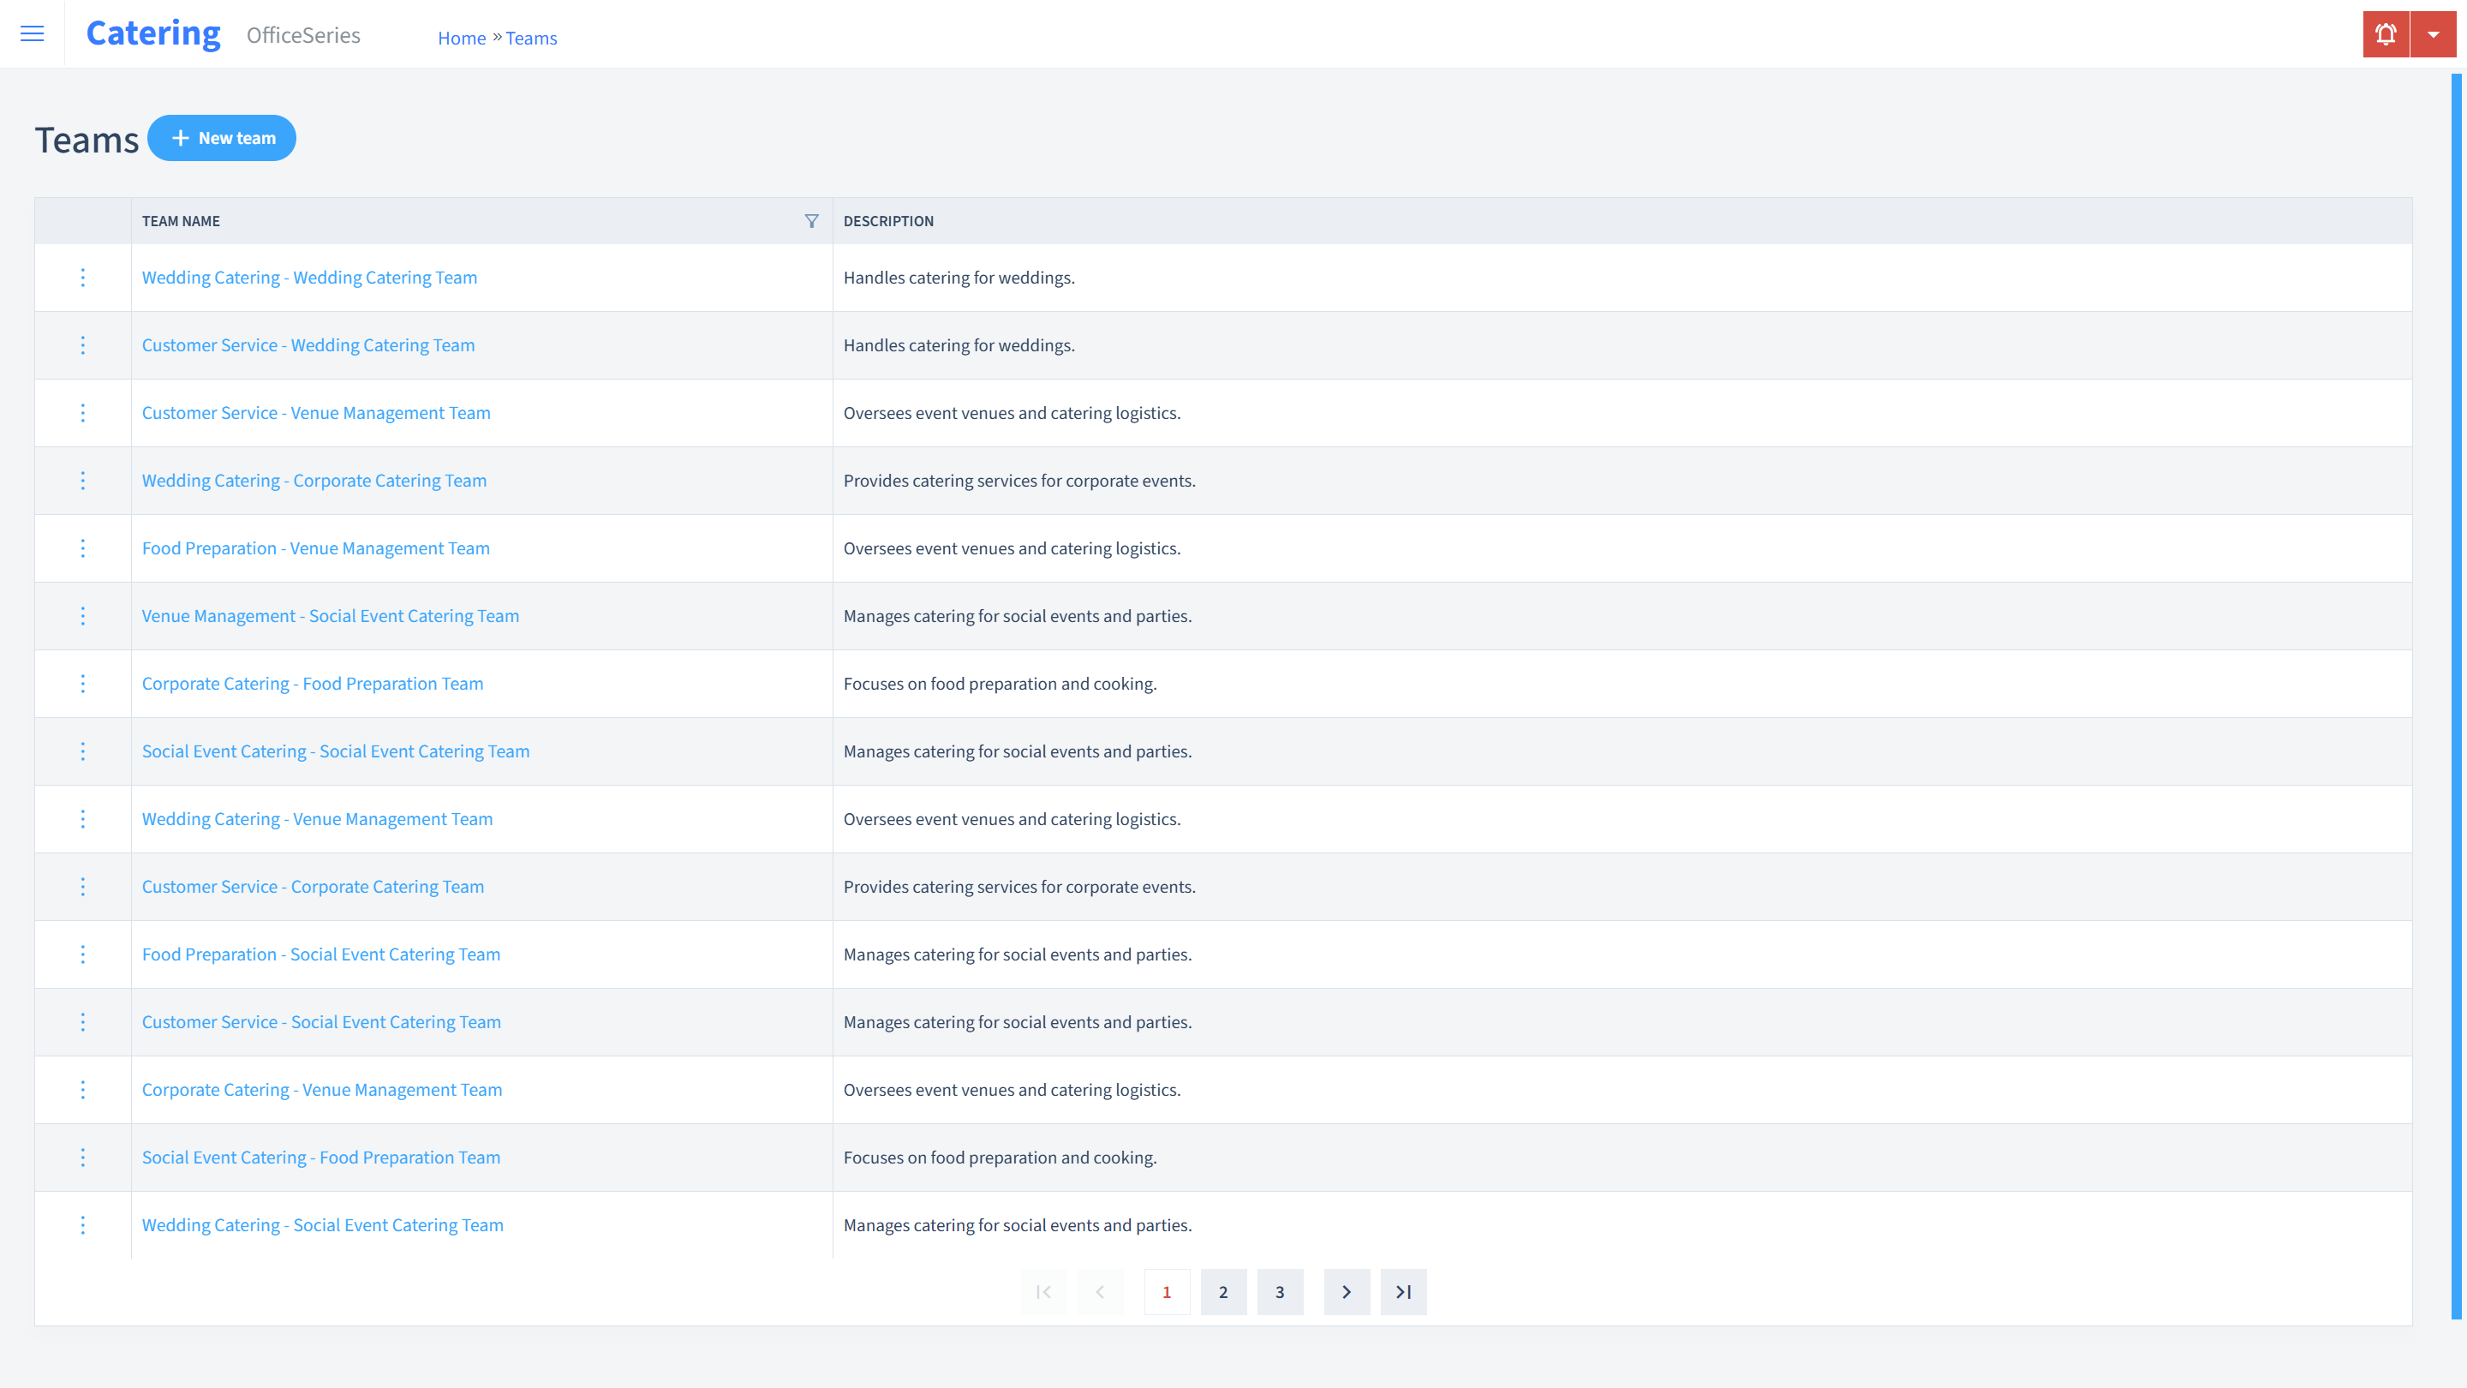Open the hamburger menu icon
Viewport: 2467px width, 1388px height.
pyautogui.click(x=33, y=34)
